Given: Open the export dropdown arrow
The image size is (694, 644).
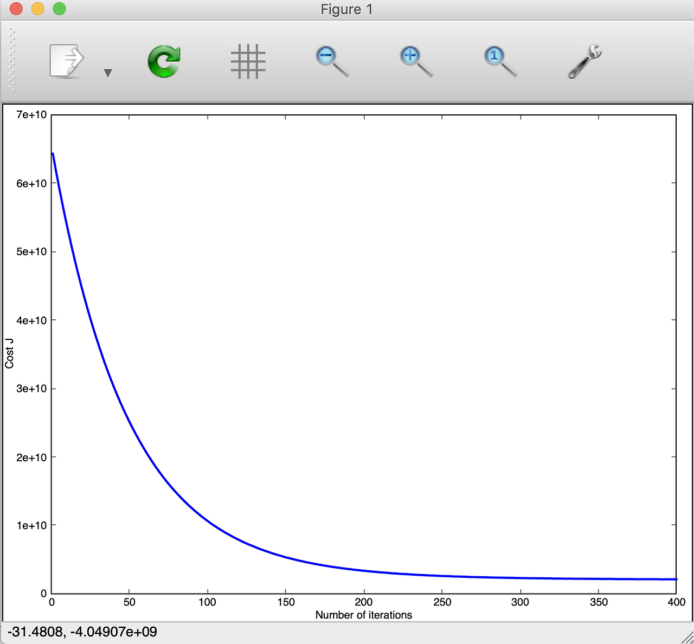Looking at the screenshot, I should 108,73.
